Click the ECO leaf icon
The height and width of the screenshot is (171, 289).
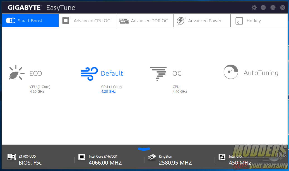pos(16,72)
